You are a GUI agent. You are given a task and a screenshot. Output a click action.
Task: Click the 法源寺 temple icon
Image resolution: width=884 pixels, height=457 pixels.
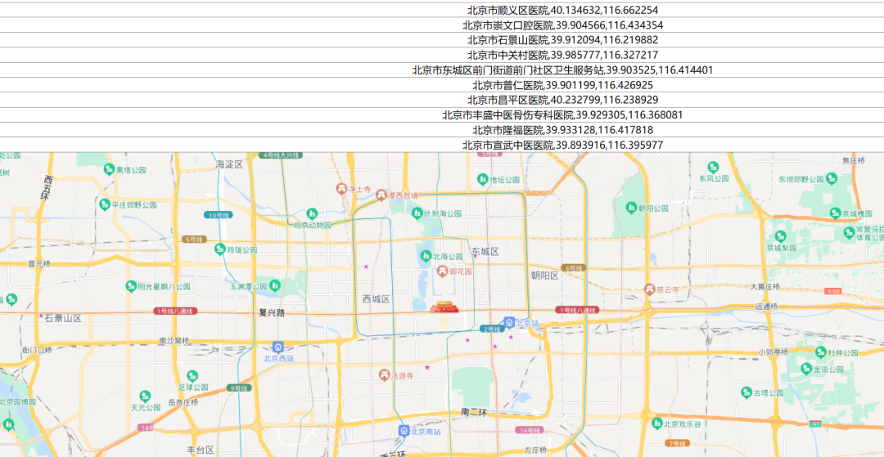click(384, 374)
